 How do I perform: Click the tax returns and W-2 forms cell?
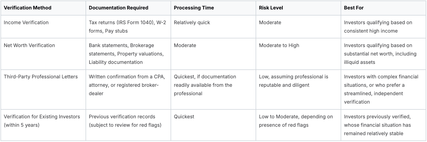point(127,27)
